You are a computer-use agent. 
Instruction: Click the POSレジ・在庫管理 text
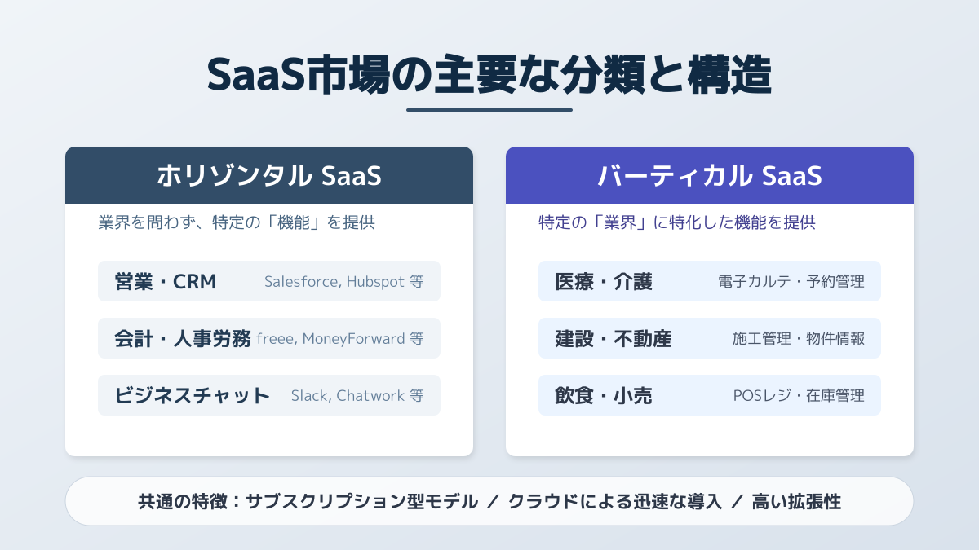point(798,396)
